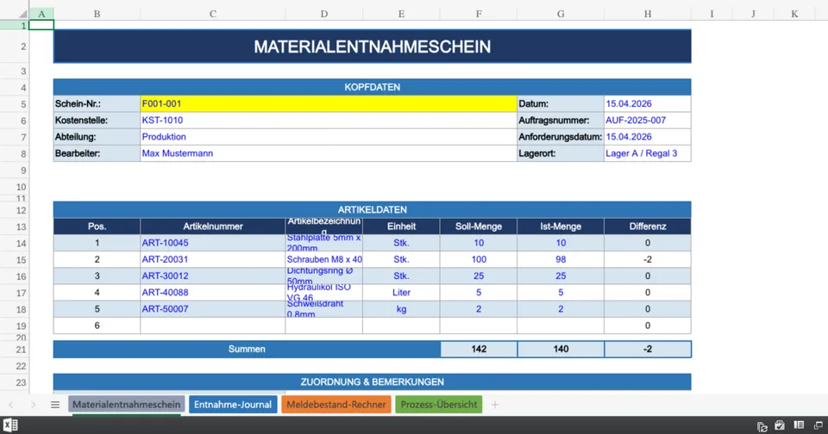Select column C header
This screenshot has width=828, height=434.
[213, 15]
